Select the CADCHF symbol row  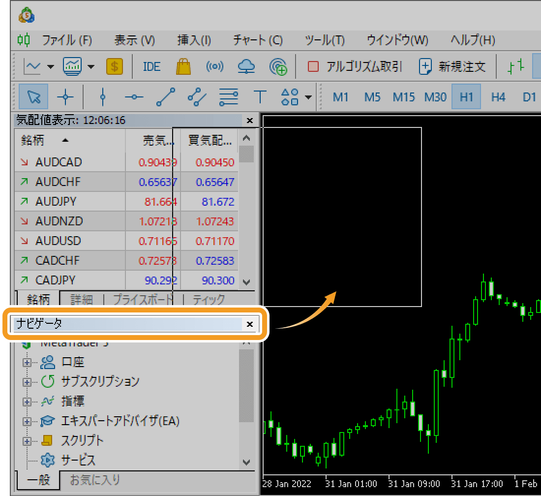pos(126,260)
